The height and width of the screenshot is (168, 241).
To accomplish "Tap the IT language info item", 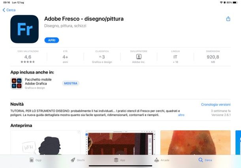I will point(175,57).
